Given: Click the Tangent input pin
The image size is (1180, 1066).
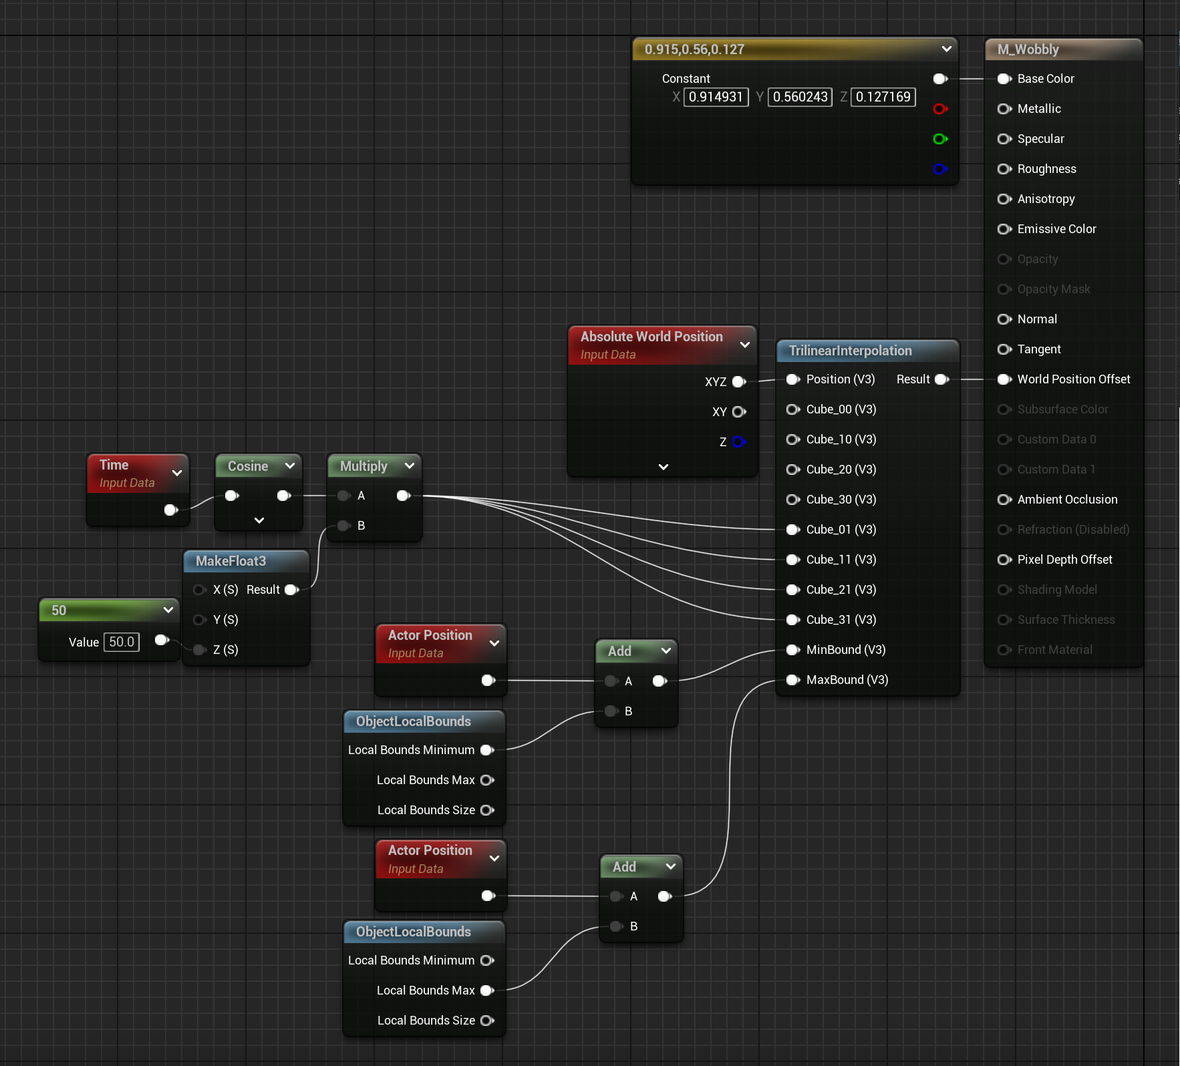Looking at the screenshot, I should 1004,349.
